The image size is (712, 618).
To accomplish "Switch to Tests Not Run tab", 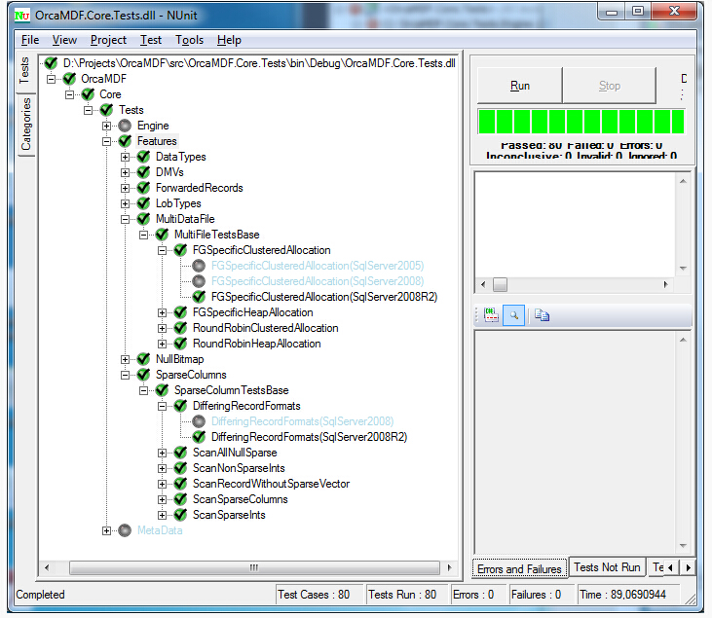I will 607,567.
